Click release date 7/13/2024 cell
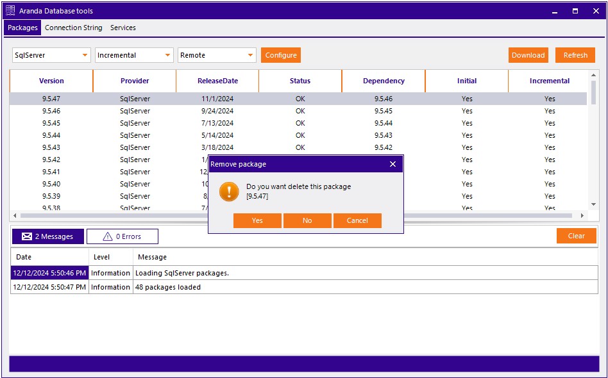Image resolution: width=608 pixels, height=378 pixels. point(217,123)
